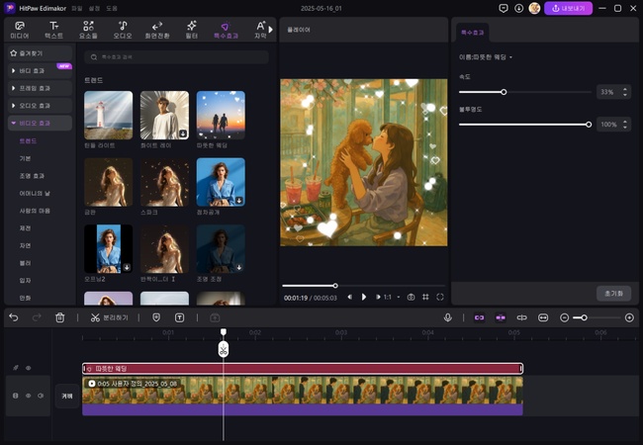Select the 기본 subcategory
This screenshot has height=445, width=643.
click(25, 158)
